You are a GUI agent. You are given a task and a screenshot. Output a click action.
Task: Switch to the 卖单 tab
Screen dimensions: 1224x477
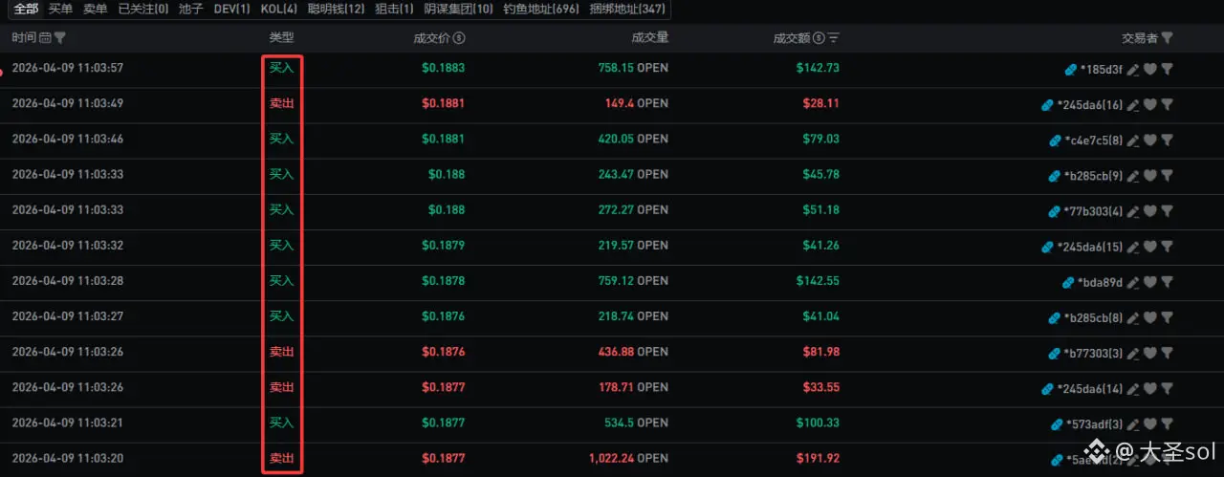pos(95,9)
